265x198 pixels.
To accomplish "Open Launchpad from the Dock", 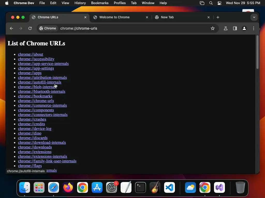I will (x=39, y=187).
